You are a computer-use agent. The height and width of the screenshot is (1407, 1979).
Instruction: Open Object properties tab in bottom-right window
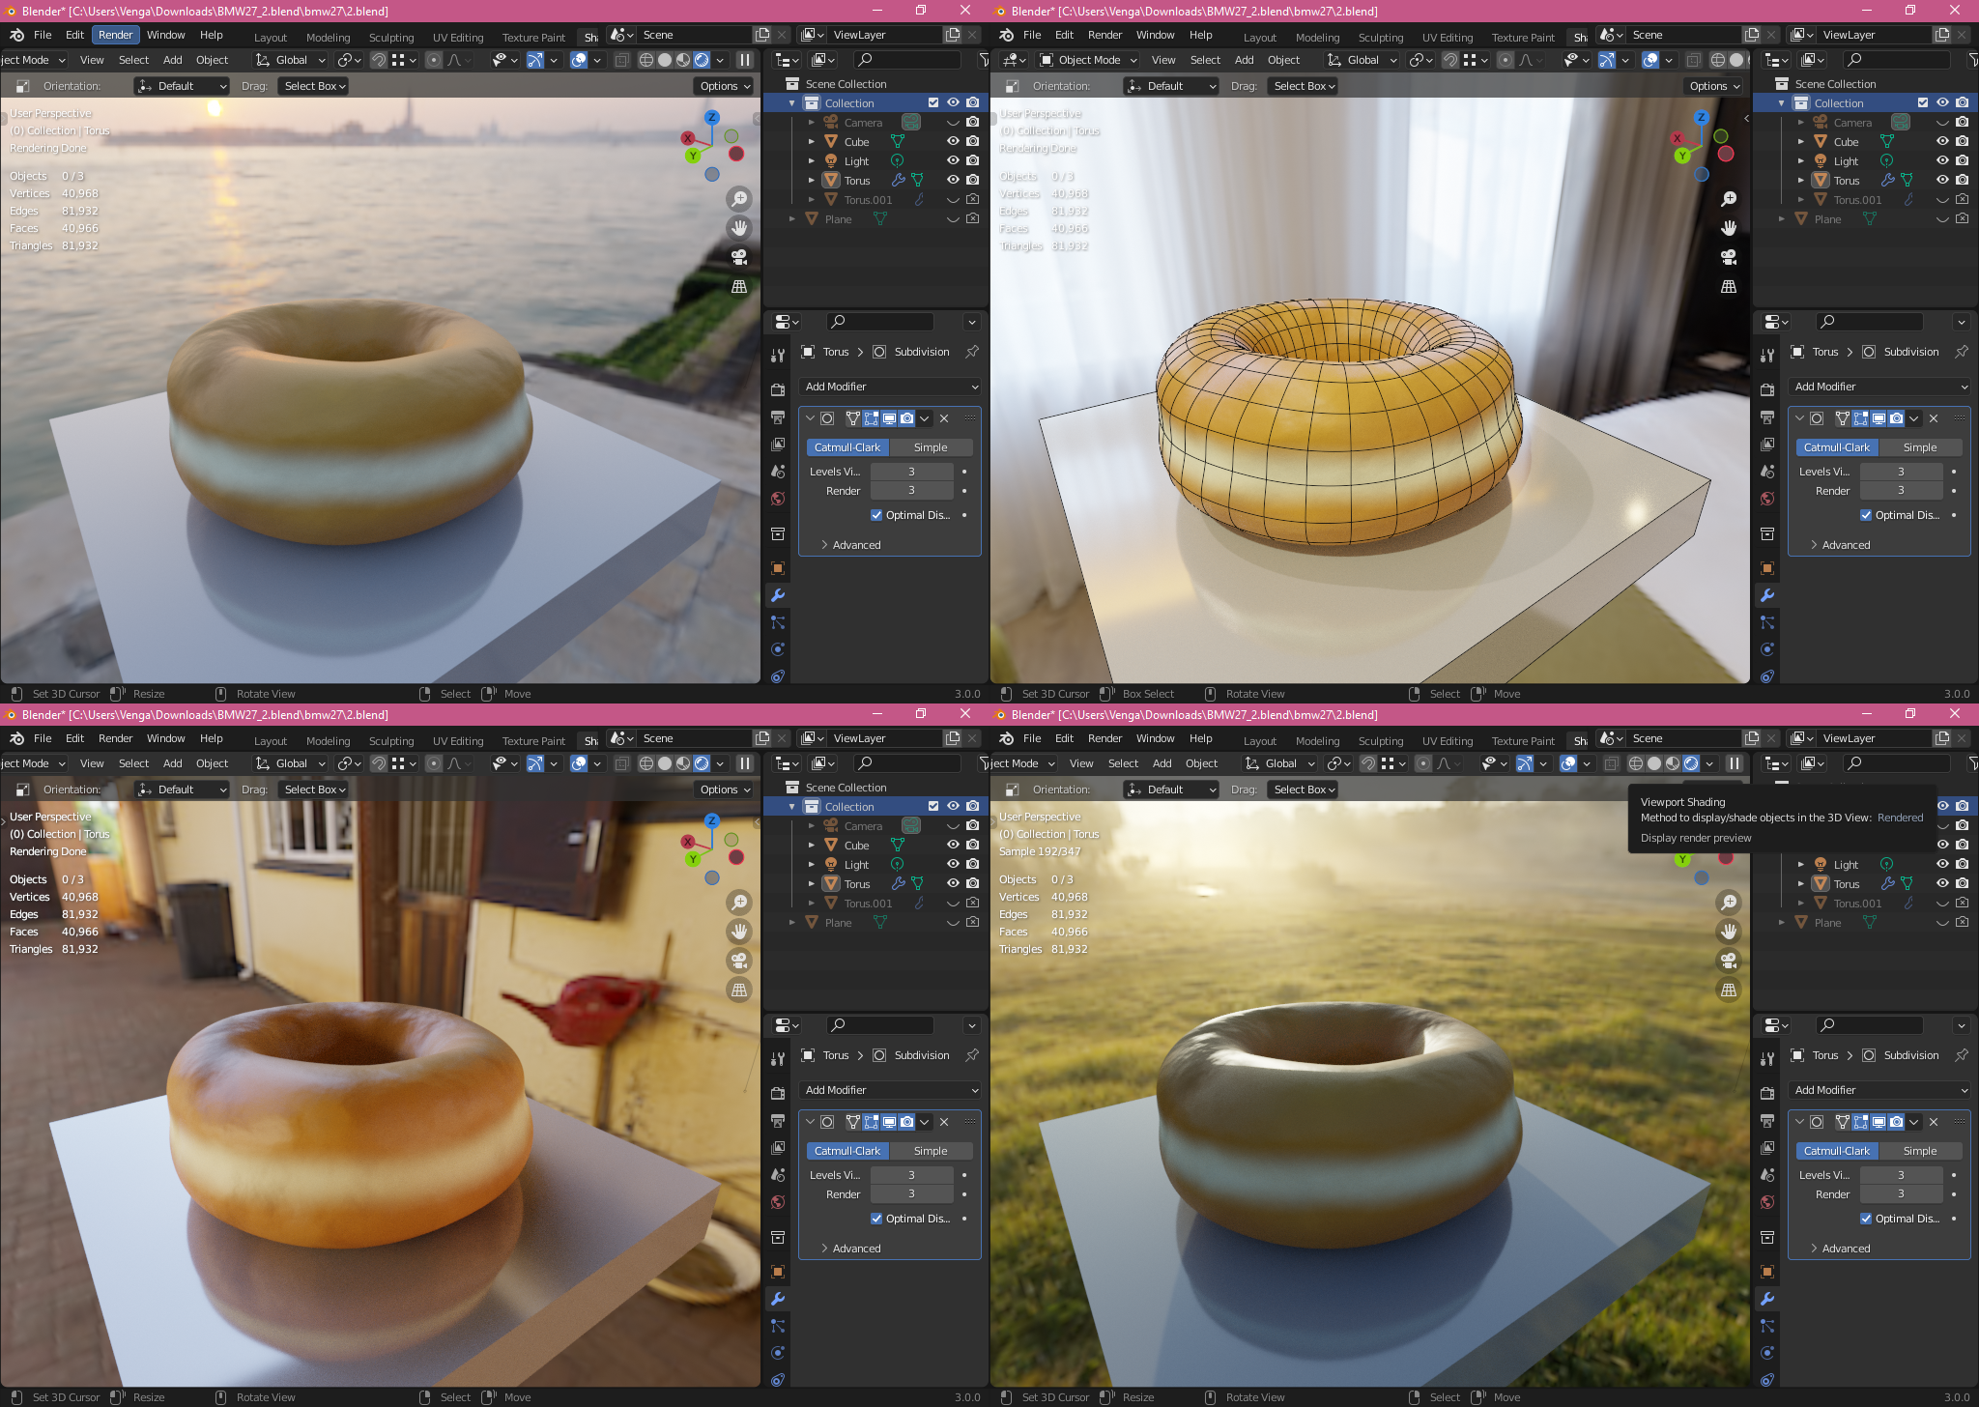tap(1767, 1272)
